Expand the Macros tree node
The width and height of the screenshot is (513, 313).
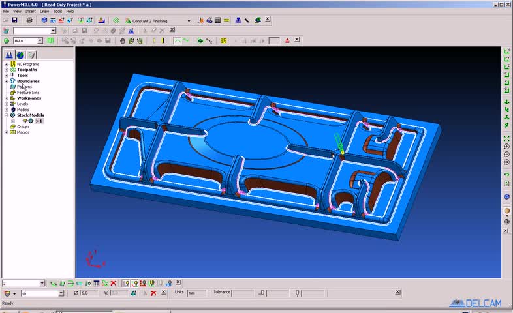pos(7,132)
